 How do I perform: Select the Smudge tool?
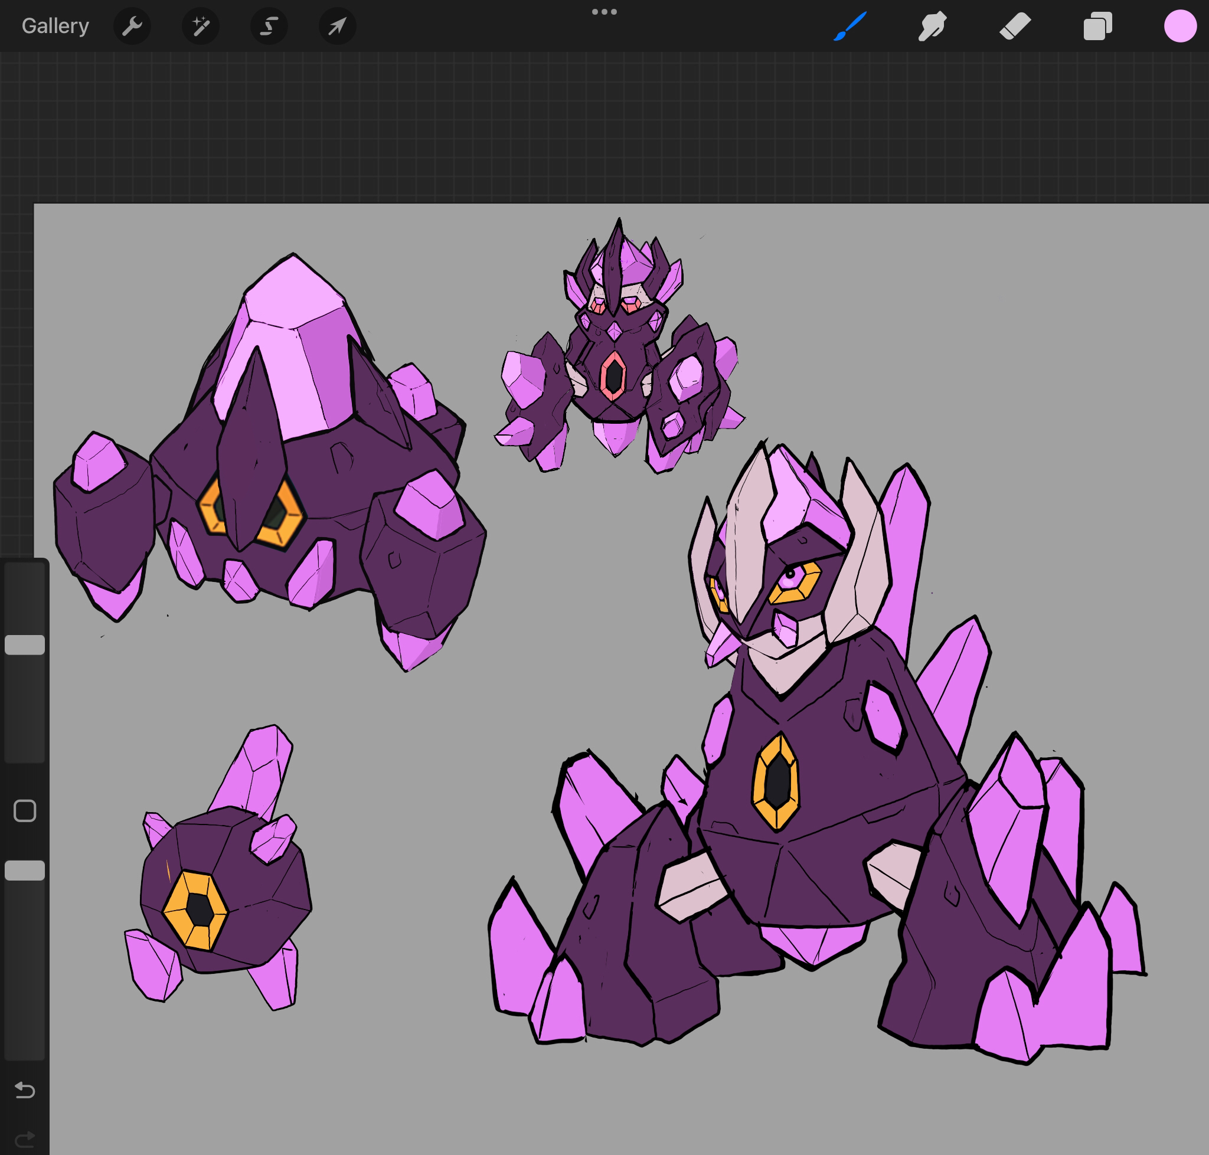pos(932,27)
